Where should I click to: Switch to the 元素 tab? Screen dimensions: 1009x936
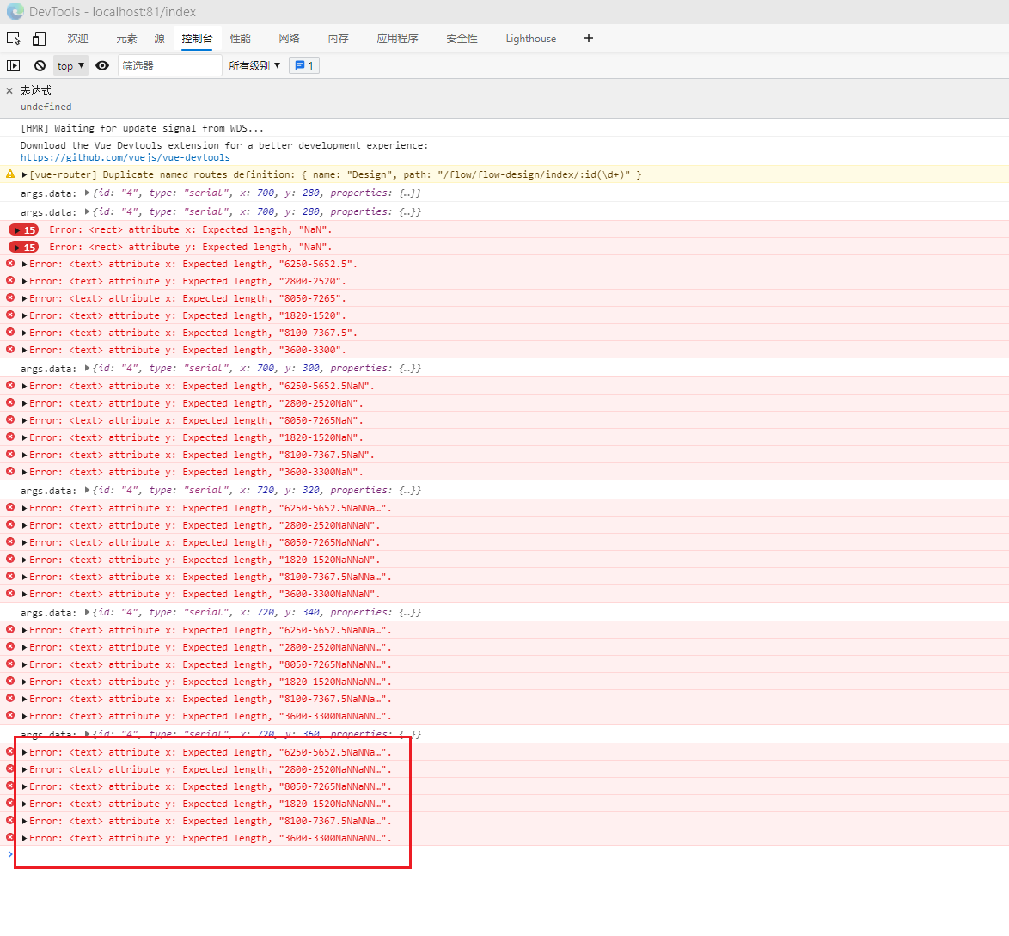pyautogui.click(x=126, y=39)
